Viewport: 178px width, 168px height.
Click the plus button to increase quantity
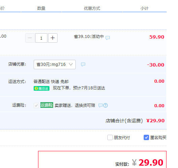point(53,38)
